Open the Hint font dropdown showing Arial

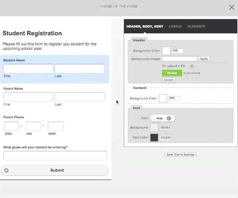click(162, 118)
